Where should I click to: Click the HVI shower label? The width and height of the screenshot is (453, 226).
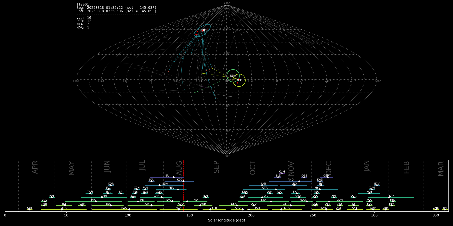pyautogui.click(x=52, y=196)
